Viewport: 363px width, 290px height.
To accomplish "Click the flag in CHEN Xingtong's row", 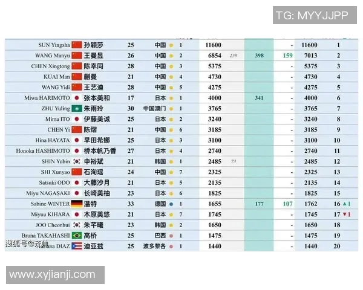I will [77, 66].
